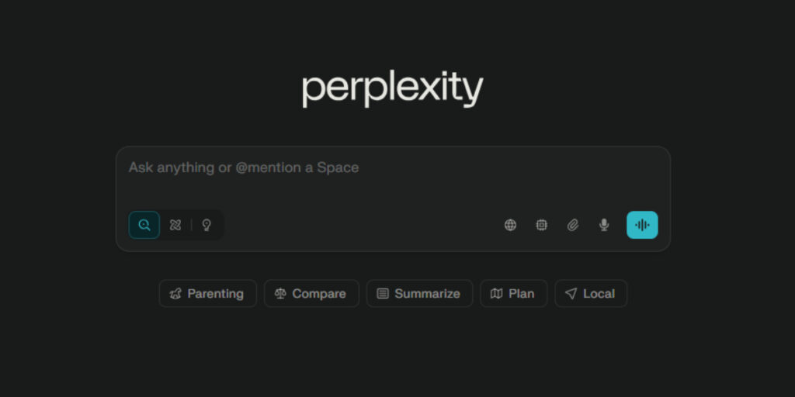Choose the Parenting suggestion chip label
Image resolution: width=795 pixels, height=397 pixels.
[215, 294]
